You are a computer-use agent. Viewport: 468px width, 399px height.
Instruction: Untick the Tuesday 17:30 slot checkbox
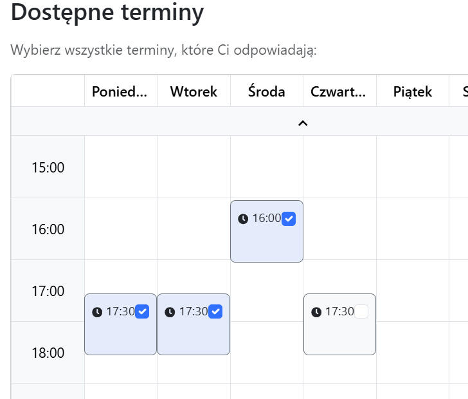click(x=216, y=311)
